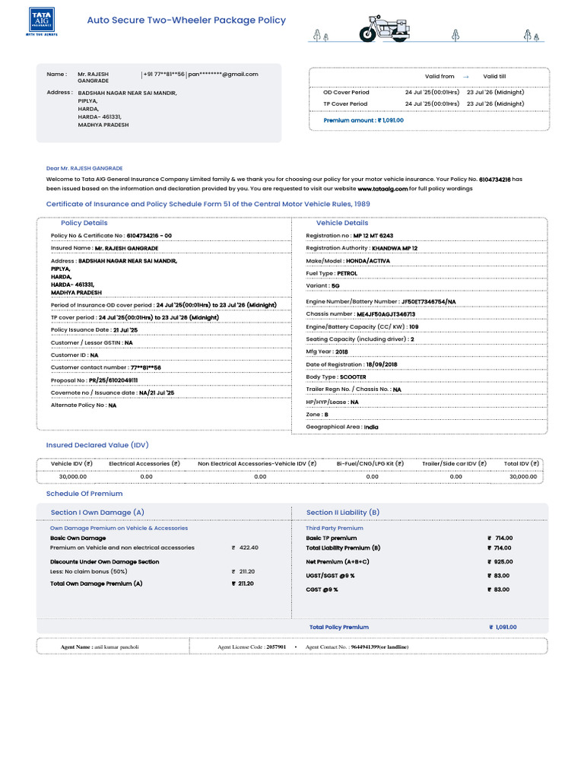Select Date of Registration 18/09/2018

tap(351, 364)
